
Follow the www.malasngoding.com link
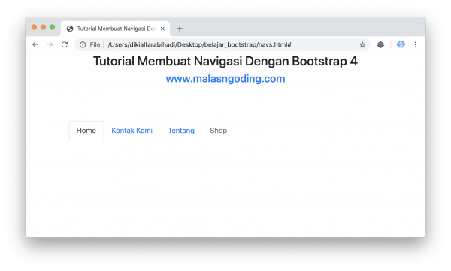tap(225, 79)
